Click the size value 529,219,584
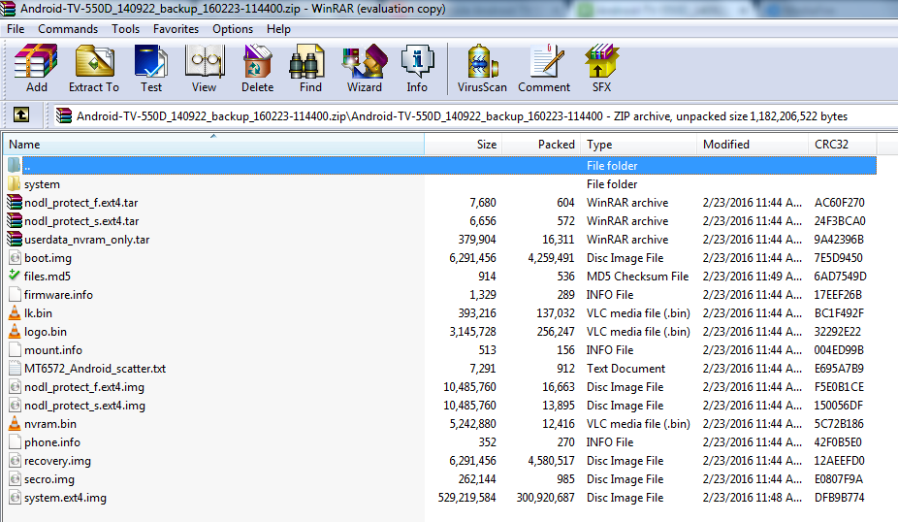The height and width of the screenshot is (522, 898). [x=466, y=498]
